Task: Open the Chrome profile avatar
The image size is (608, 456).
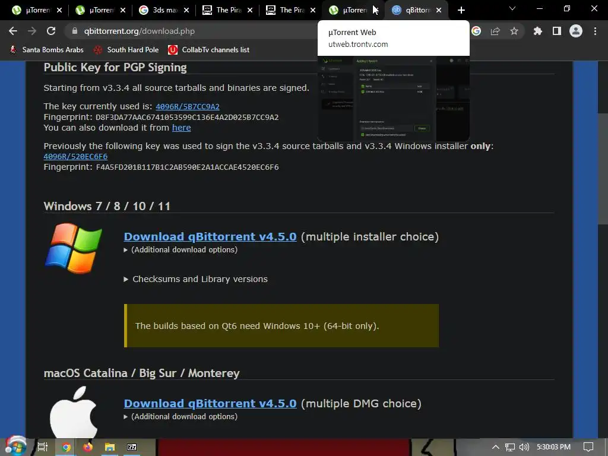Action: coord(576,31)
